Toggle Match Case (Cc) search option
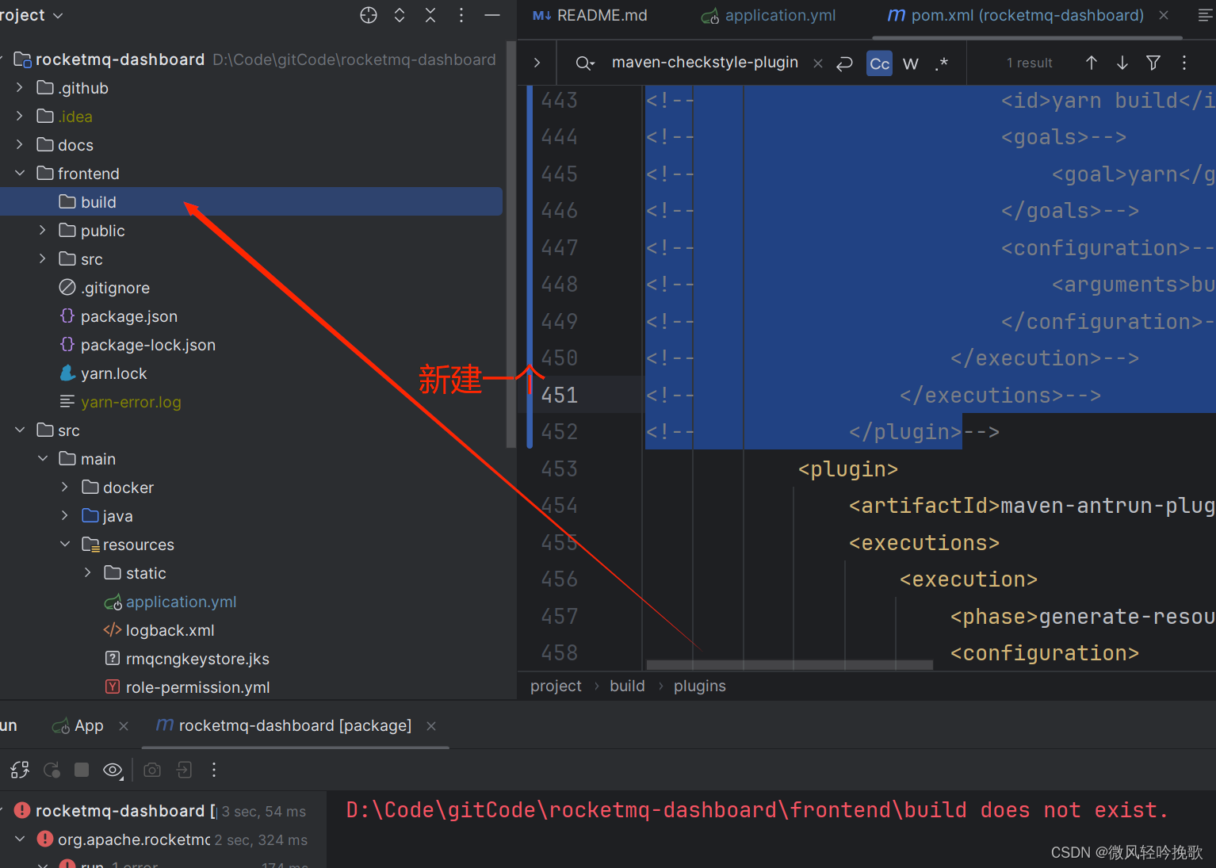 (x=880, y=63)
